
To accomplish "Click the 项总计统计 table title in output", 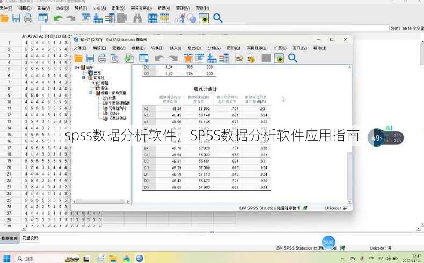I will pyautogui.click(x=205, y=89).
